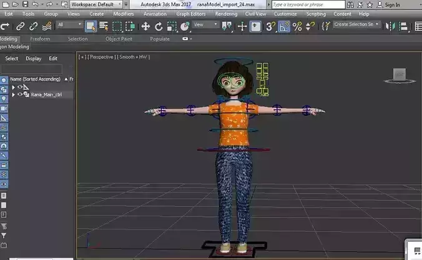Click the Subscription Center satellite icon
422x260 pixels.
360,4
